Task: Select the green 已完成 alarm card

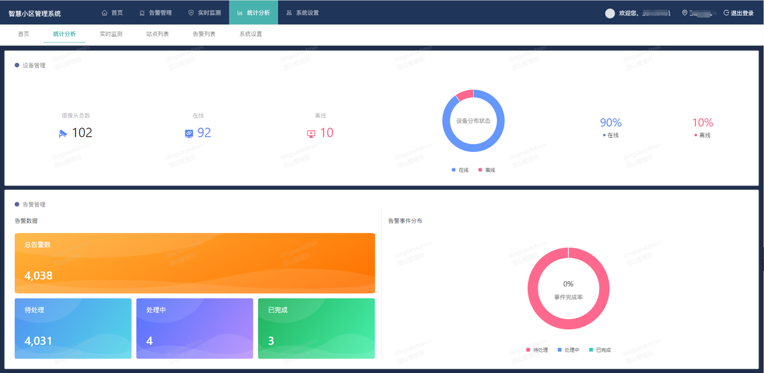Action: 316,328
